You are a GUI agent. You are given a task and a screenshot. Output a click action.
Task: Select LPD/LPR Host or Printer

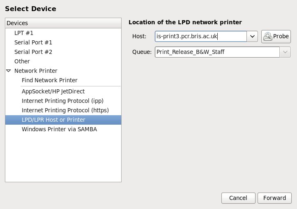[x=53, y=120]
